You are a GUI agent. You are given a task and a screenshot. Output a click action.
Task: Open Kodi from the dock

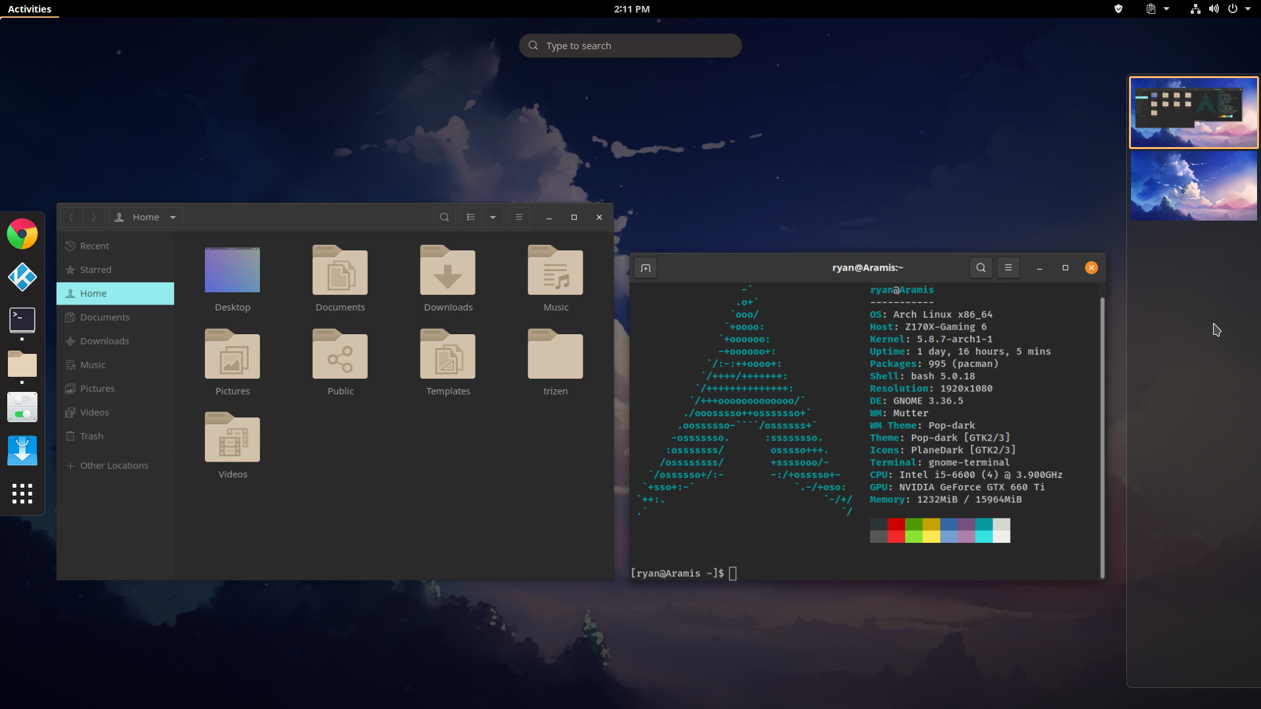22,277
